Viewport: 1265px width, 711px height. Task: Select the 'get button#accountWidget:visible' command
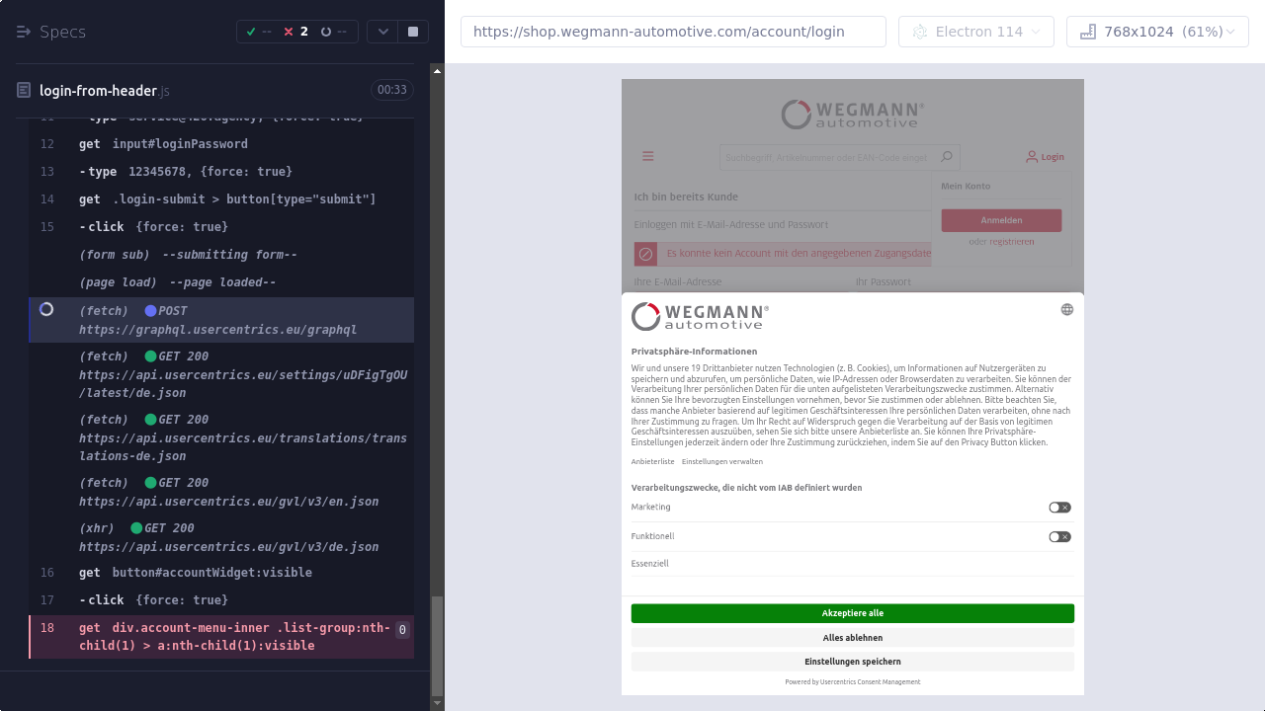tap(212, 573)
